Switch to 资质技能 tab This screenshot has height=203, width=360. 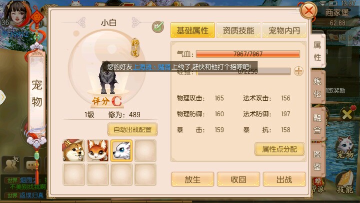pyautogui.click(x=238, y=30)
